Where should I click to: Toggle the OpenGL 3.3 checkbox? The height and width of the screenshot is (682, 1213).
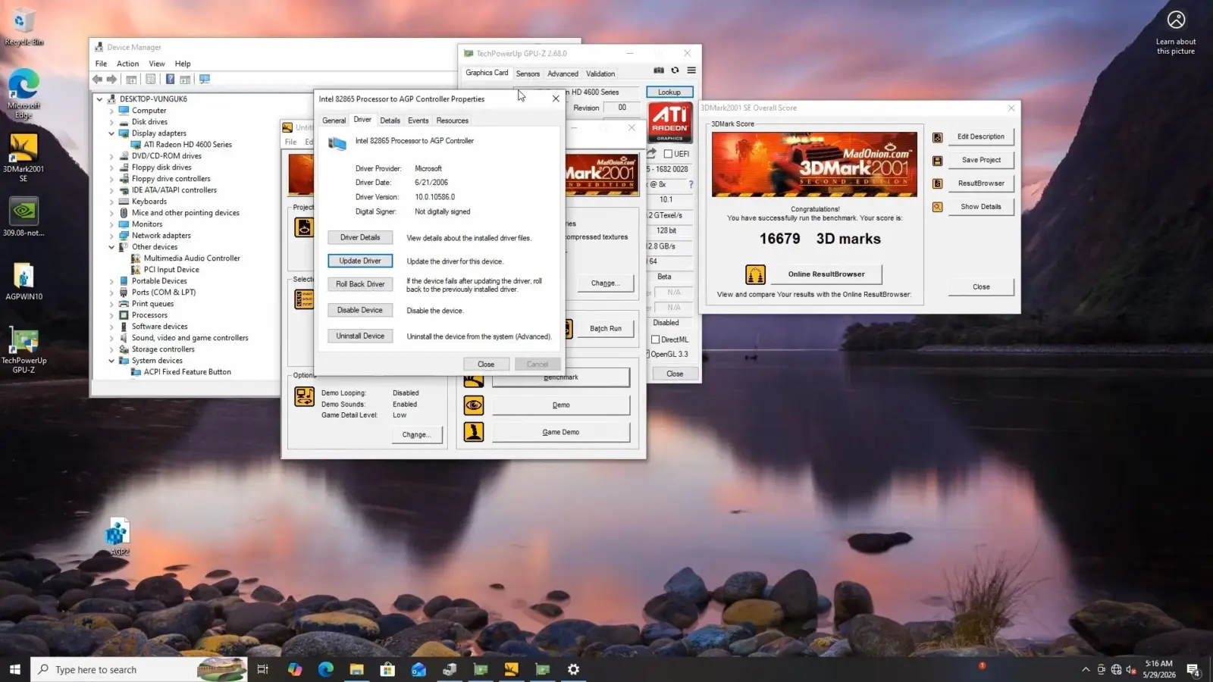(x=648, y=355)
